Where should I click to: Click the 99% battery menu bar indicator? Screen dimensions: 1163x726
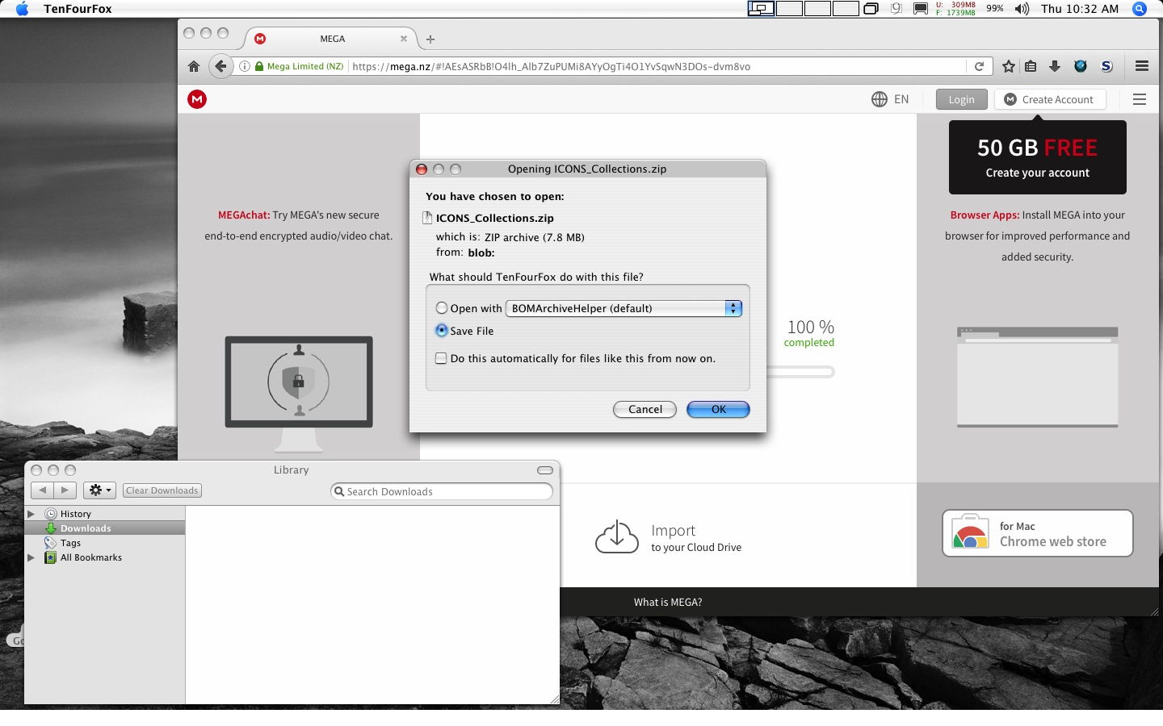995,9
